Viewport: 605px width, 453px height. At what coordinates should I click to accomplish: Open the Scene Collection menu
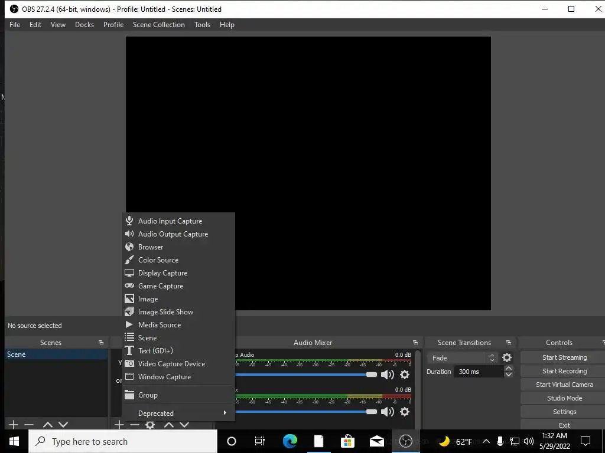pos(158,25)
